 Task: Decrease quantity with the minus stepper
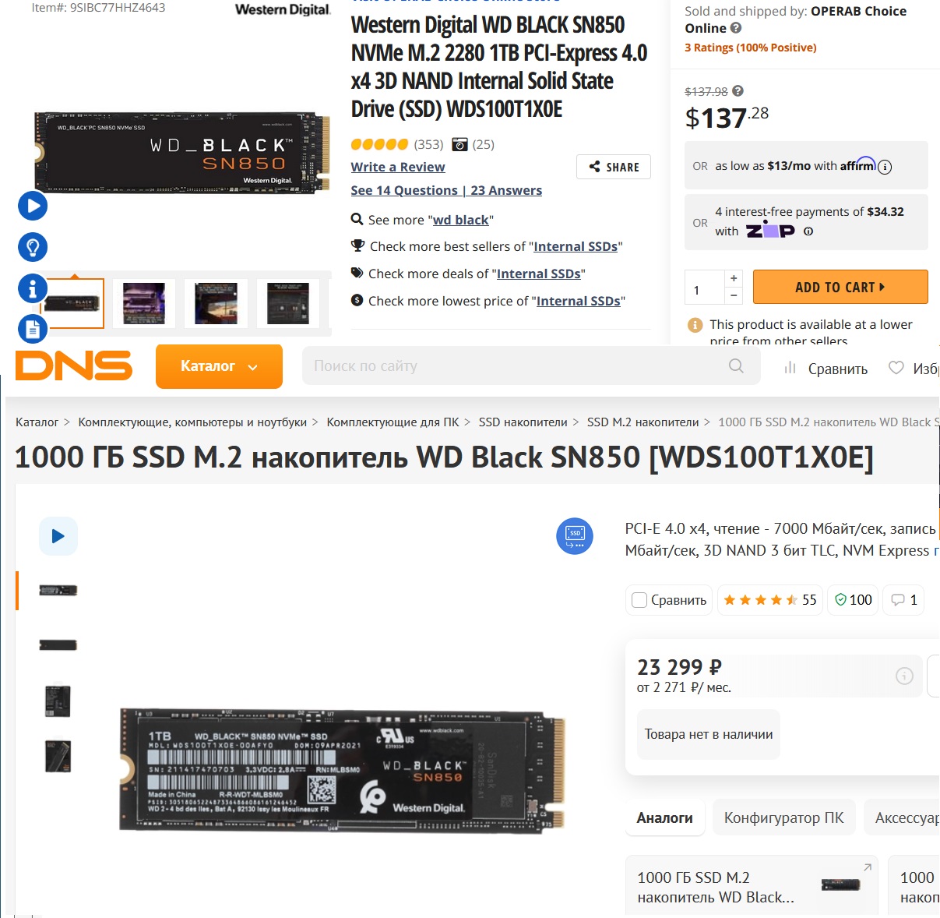734,295
